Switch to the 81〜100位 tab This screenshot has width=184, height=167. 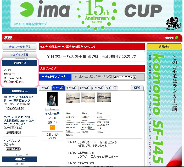click(x=98, y=88)
